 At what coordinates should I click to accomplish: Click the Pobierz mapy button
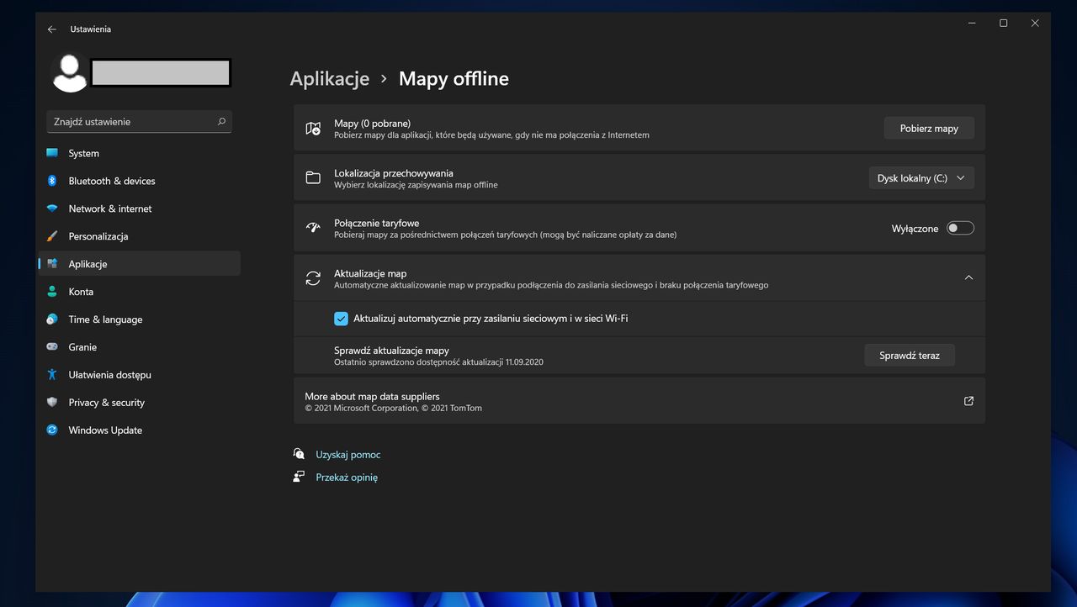(929, 128)
